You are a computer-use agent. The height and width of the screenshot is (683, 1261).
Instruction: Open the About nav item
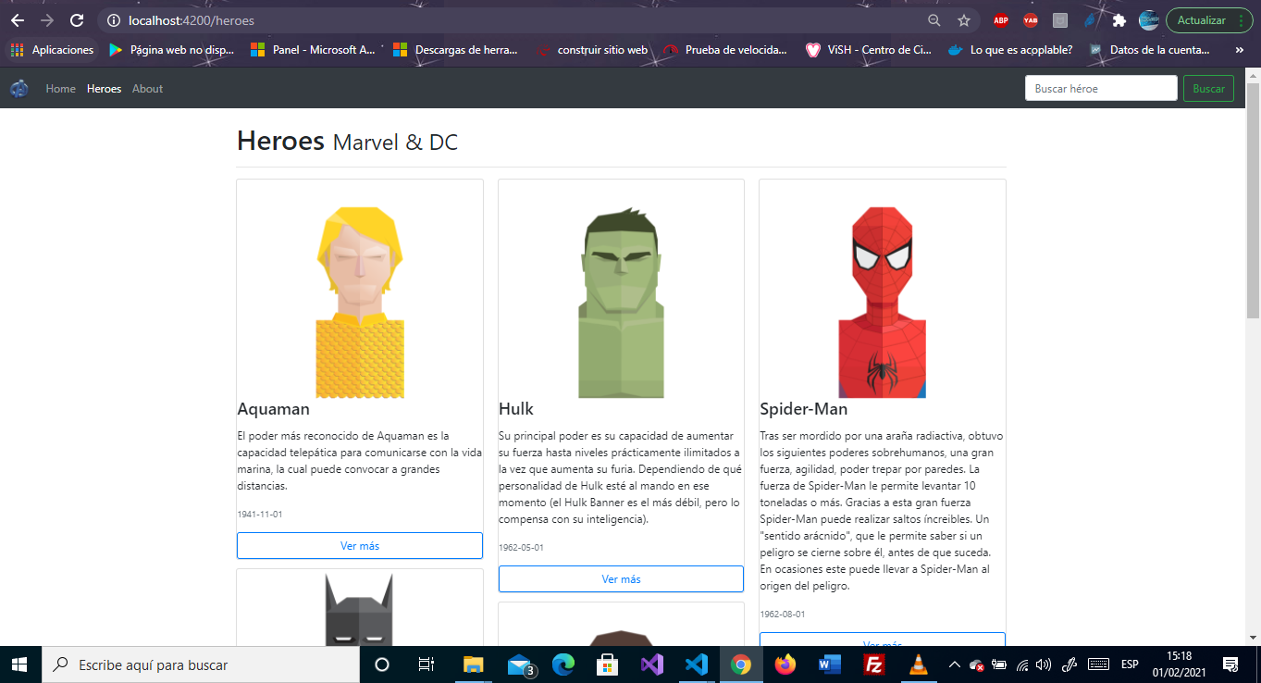pyautogui.click(x=147, y=89)
